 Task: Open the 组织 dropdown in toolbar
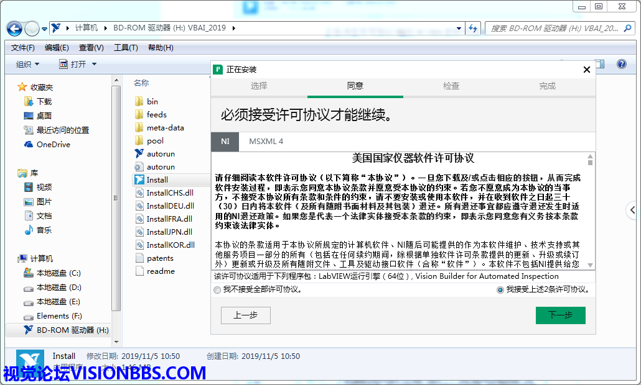(x=27, y=65)
